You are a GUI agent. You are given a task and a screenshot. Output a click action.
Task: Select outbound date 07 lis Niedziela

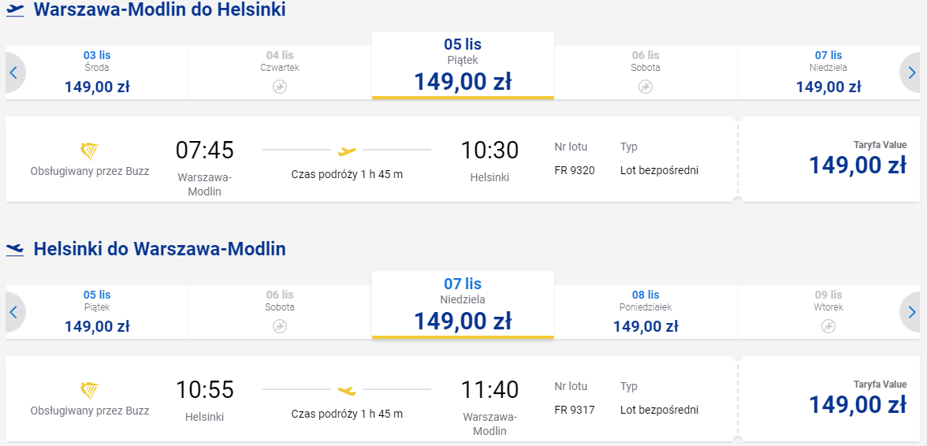tap(828, 72)
